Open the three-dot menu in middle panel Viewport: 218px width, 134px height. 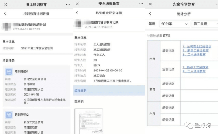[141, 4]
